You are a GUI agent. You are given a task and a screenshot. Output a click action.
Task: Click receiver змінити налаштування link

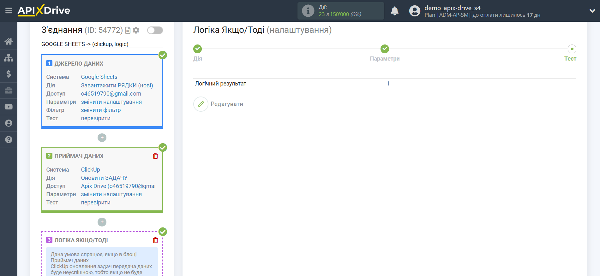pos(111,194)
